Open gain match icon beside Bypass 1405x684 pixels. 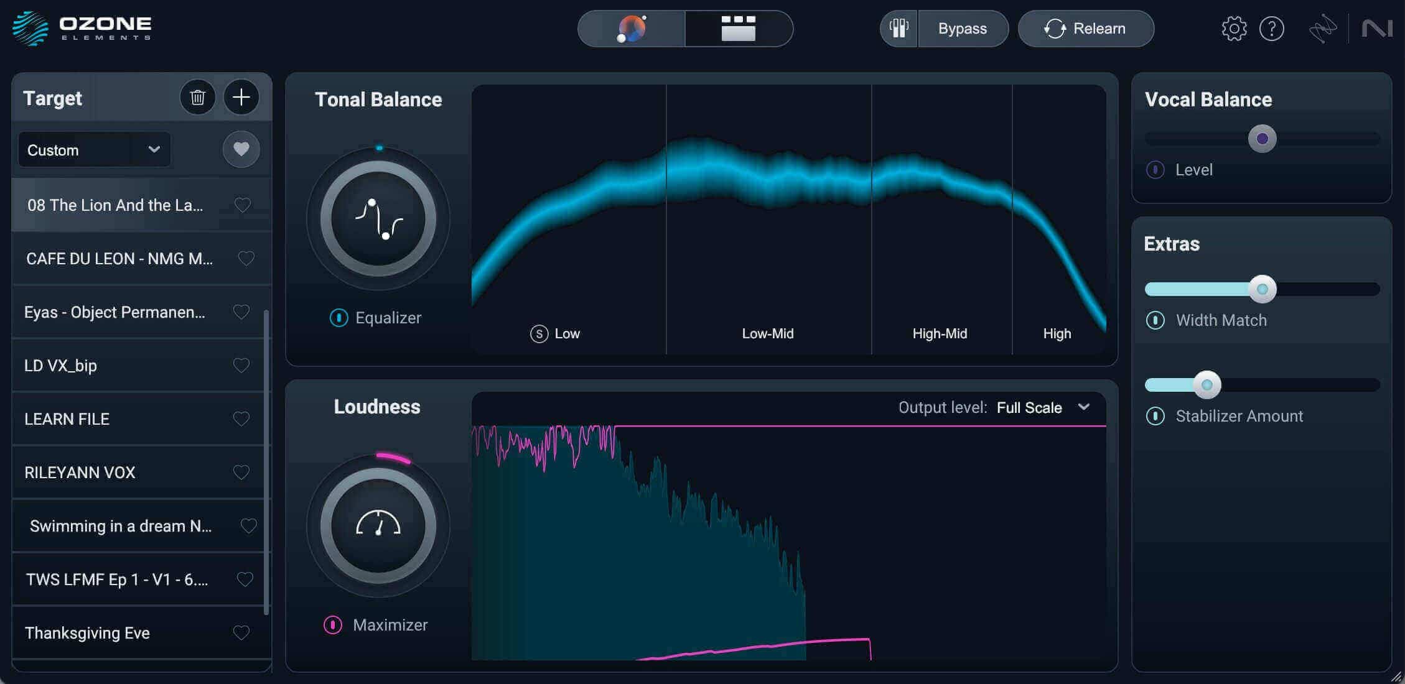click(x=899, y=29)
